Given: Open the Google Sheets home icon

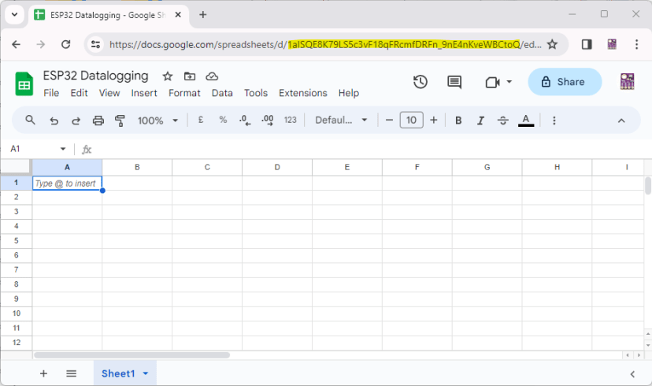Looking at the screenshot, I should click(24, 84).
